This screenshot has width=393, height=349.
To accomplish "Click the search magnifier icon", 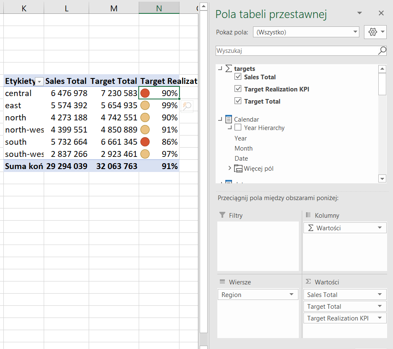I will point(382,51).
